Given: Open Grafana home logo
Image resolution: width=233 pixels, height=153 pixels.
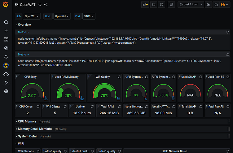Looking at the screenshot, I should (6, 5).
